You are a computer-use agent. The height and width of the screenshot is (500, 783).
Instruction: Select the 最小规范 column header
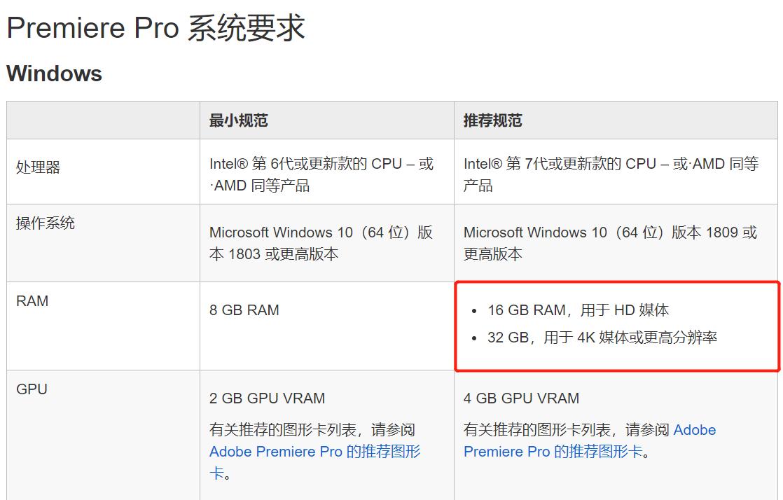pyautogui.click(x=238, y=120)
